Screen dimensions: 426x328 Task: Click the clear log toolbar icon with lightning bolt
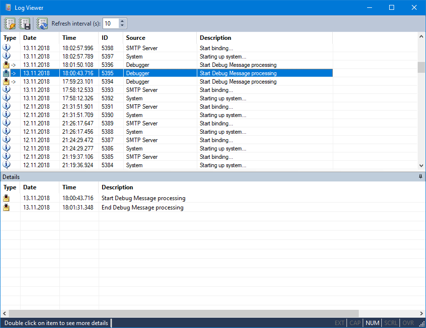[x=10, y=24]
